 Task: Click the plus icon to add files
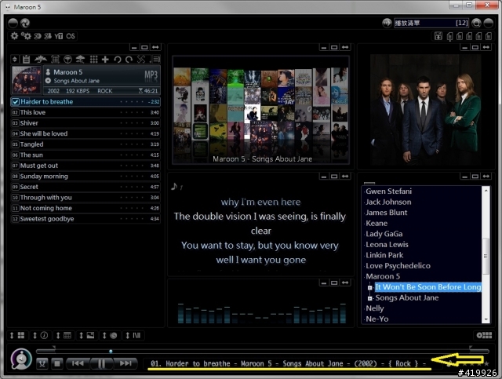pyautogui.click(x=105, y=60)
